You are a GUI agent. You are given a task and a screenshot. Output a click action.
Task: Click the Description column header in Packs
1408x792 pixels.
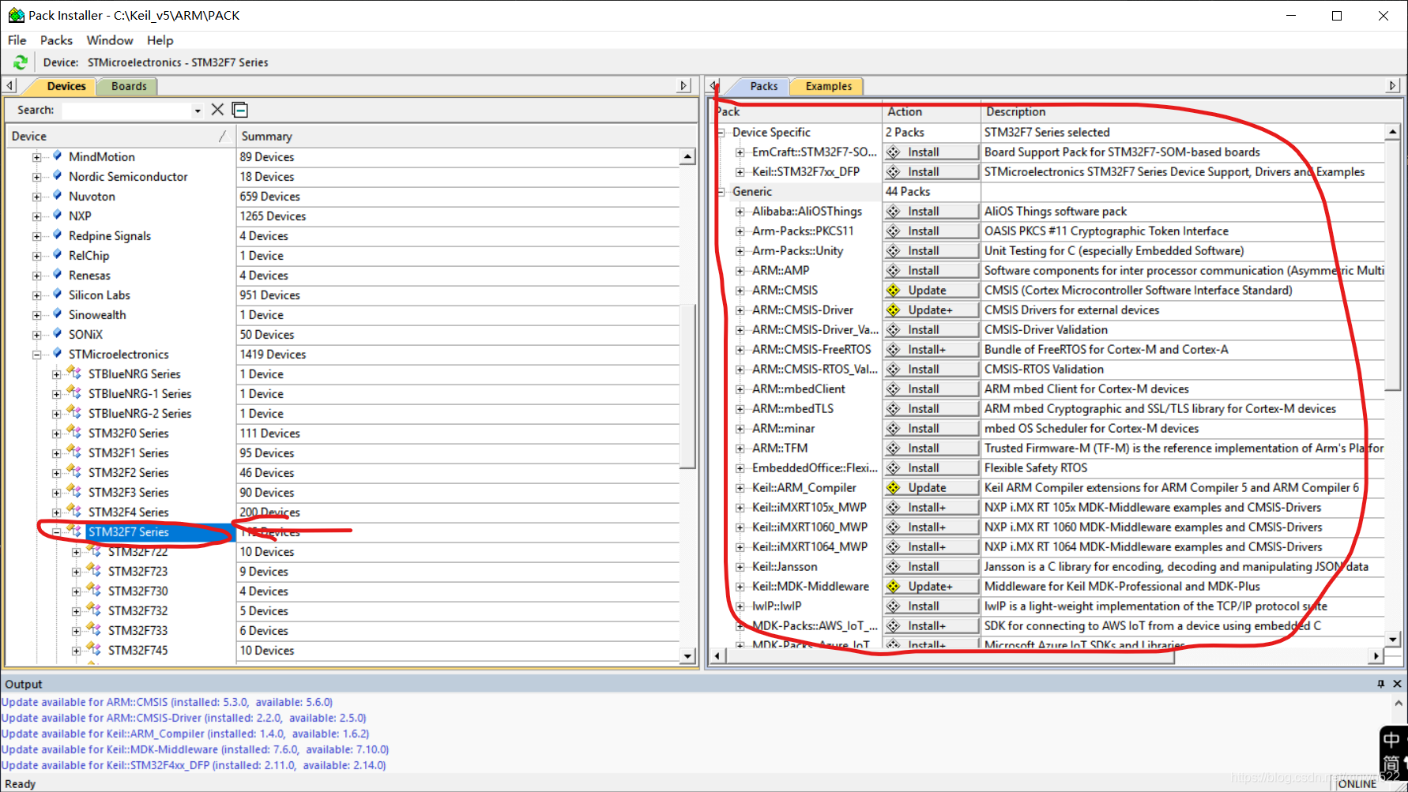[x=1189, y=111]
